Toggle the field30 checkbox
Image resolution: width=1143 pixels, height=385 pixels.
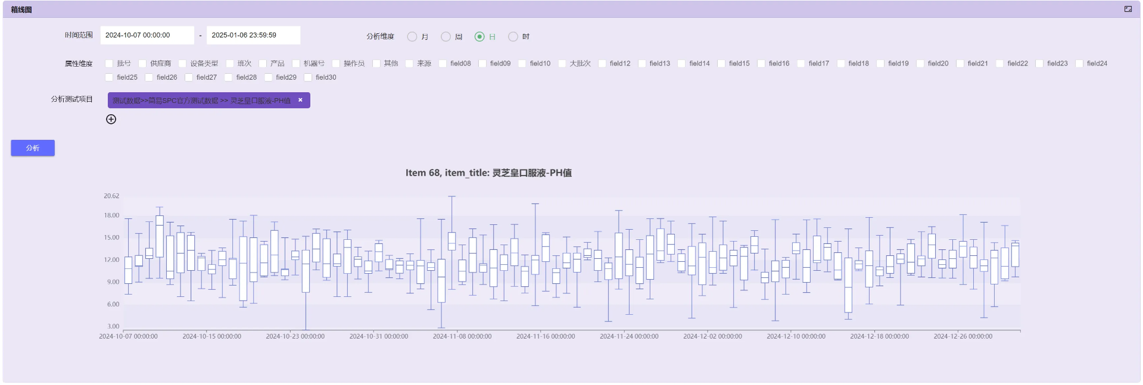click(x=308, y=77)
